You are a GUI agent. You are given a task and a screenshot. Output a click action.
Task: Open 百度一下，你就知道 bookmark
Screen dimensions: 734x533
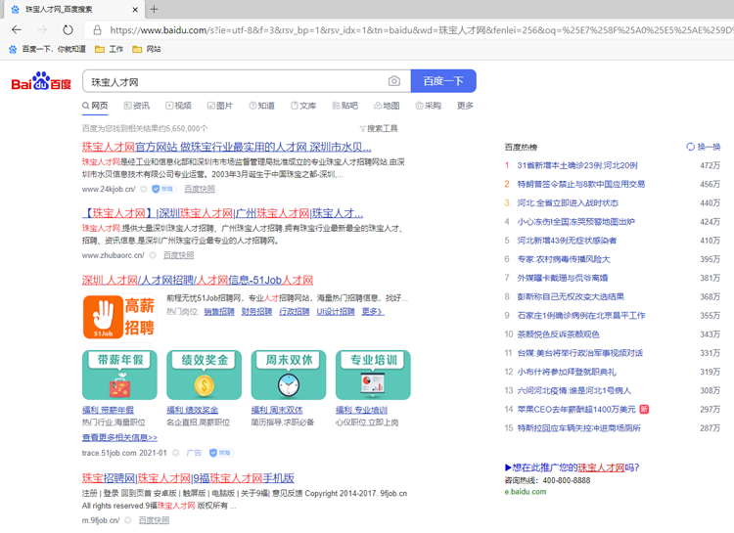click(x=47, y=49)
